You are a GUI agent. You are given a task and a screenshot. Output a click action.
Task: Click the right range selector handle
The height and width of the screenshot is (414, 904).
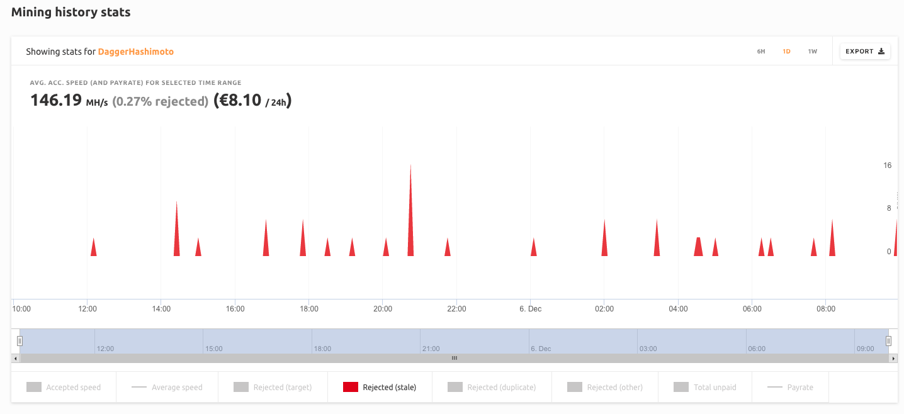[888, 341]
